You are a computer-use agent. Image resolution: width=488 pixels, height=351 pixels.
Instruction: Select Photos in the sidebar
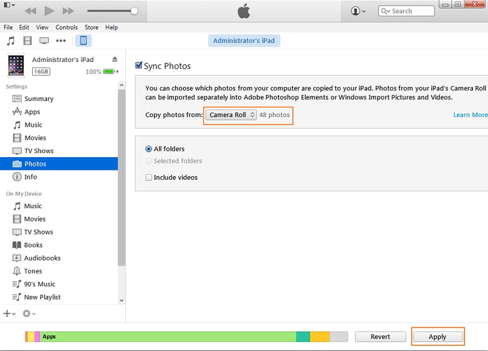pos(59,164)
